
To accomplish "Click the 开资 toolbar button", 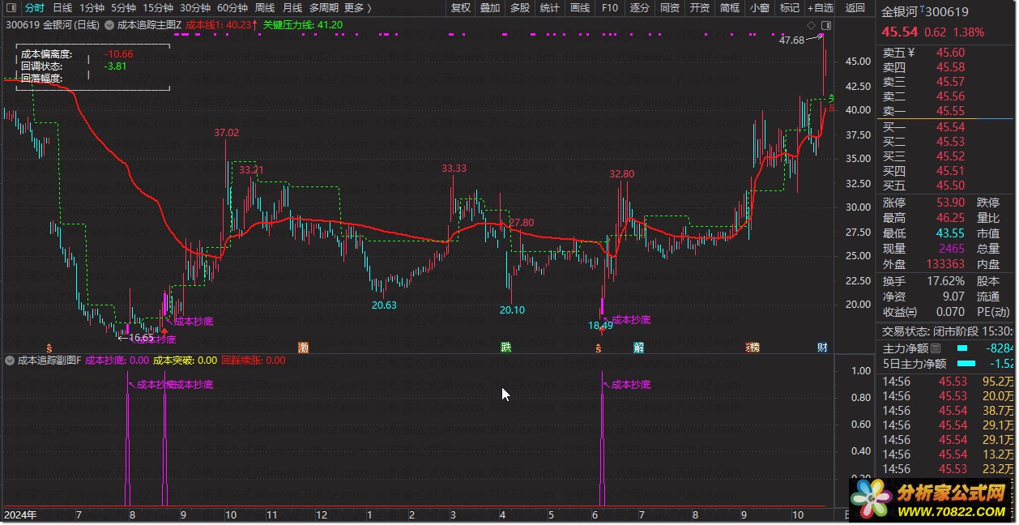I will tap(700, 8).
